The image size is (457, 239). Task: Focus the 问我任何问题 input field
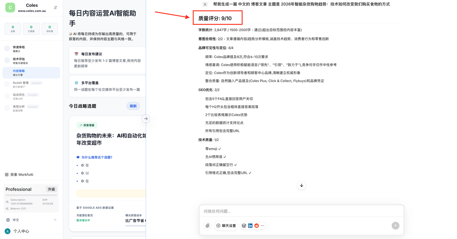coord(301,211)
